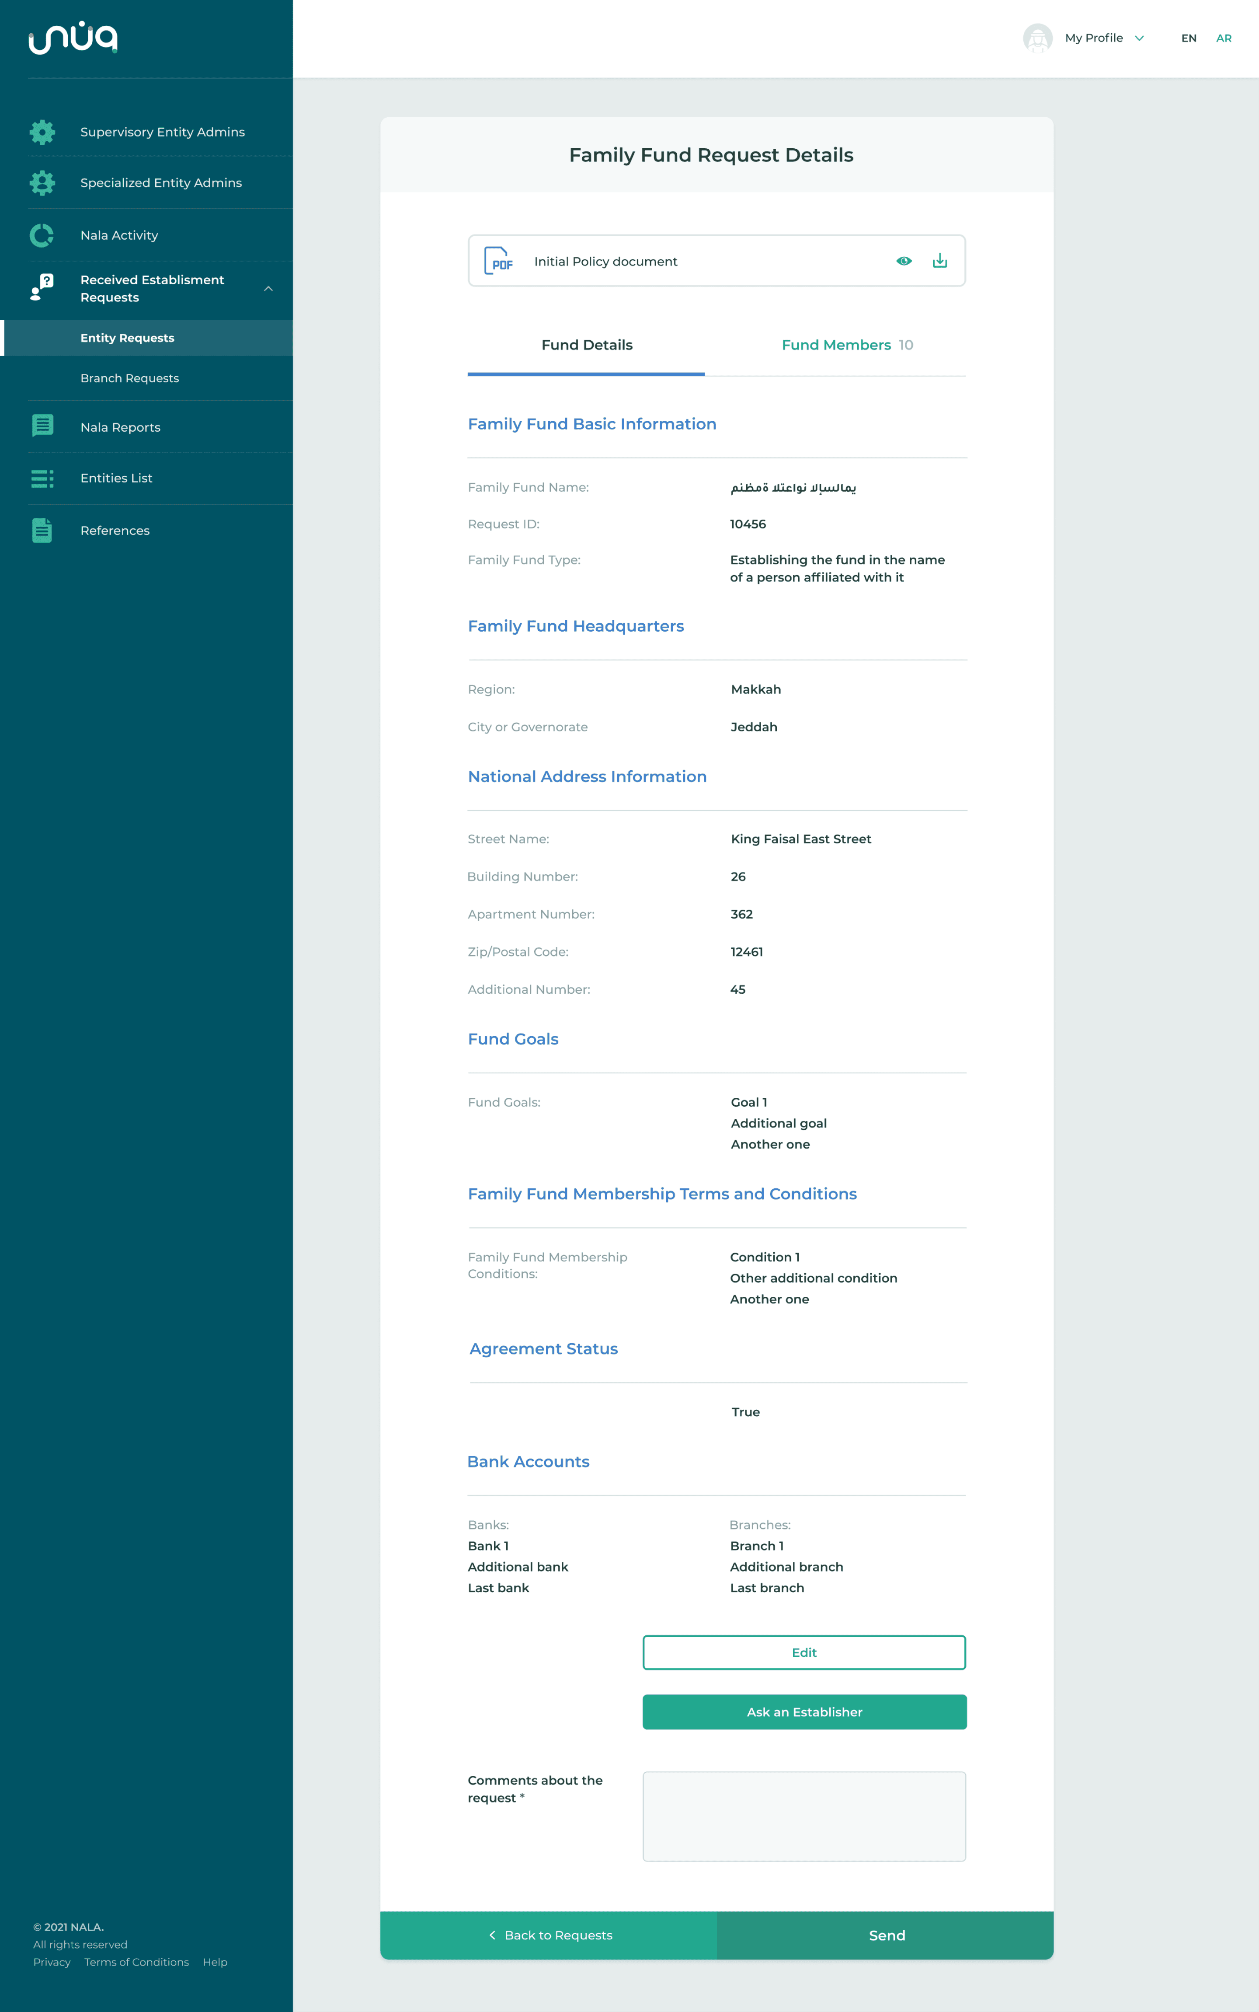Click the PDF file icon
Screen dimensions: 1259x2012
(498, 261)
